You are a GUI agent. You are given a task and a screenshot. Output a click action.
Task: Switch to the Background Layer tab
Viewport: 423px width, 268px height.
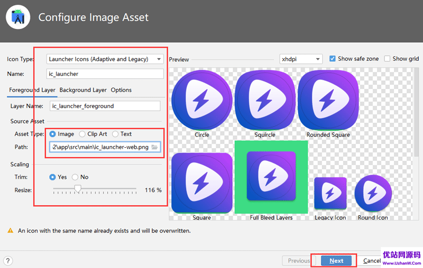83,90
